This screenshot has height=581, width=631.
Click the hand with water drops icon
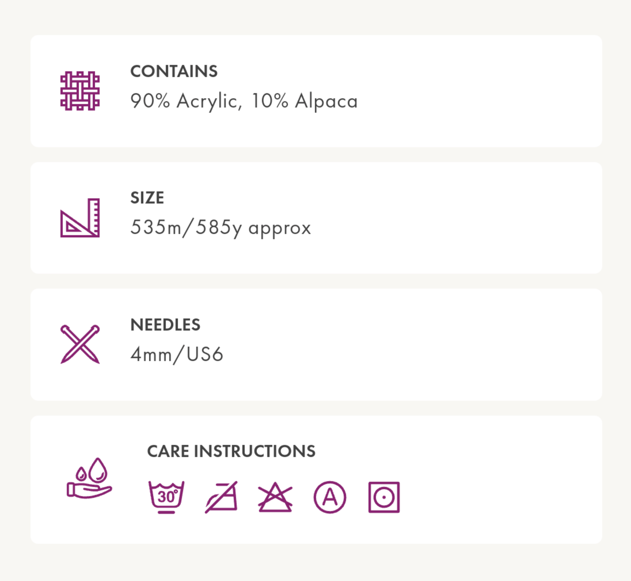point(90,478)
